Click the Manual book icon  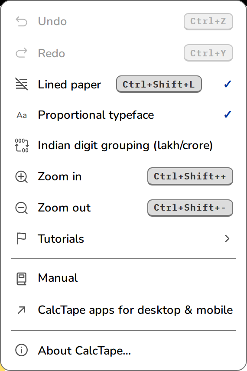[22, 279]
